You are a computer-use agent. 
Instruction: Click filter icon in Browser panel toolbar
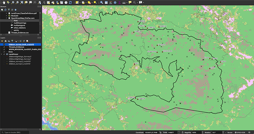coord(9,10)
